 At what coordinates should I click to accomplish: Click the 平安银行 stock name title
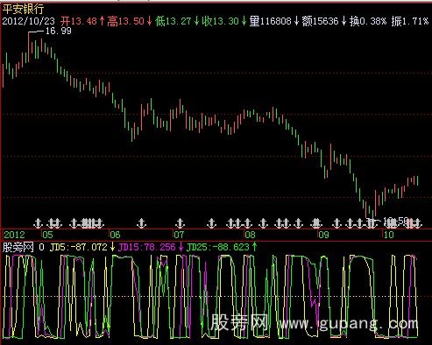23,9
